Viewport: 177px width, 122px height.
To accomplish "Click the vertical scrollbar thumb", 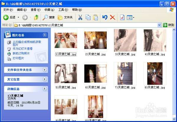I will coord(174,73).
